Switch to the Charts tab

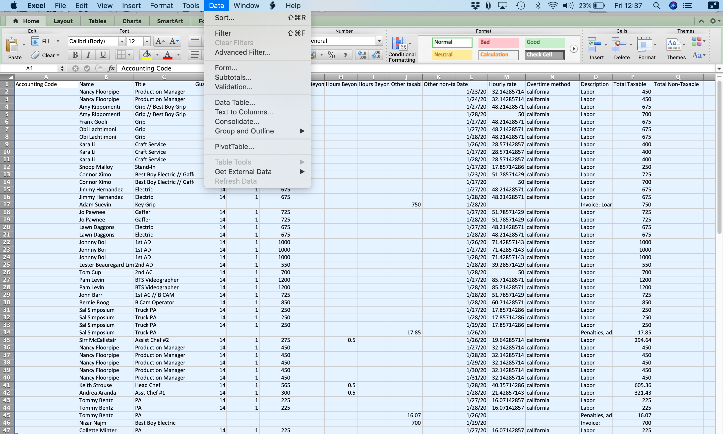[x=132, y=21]
